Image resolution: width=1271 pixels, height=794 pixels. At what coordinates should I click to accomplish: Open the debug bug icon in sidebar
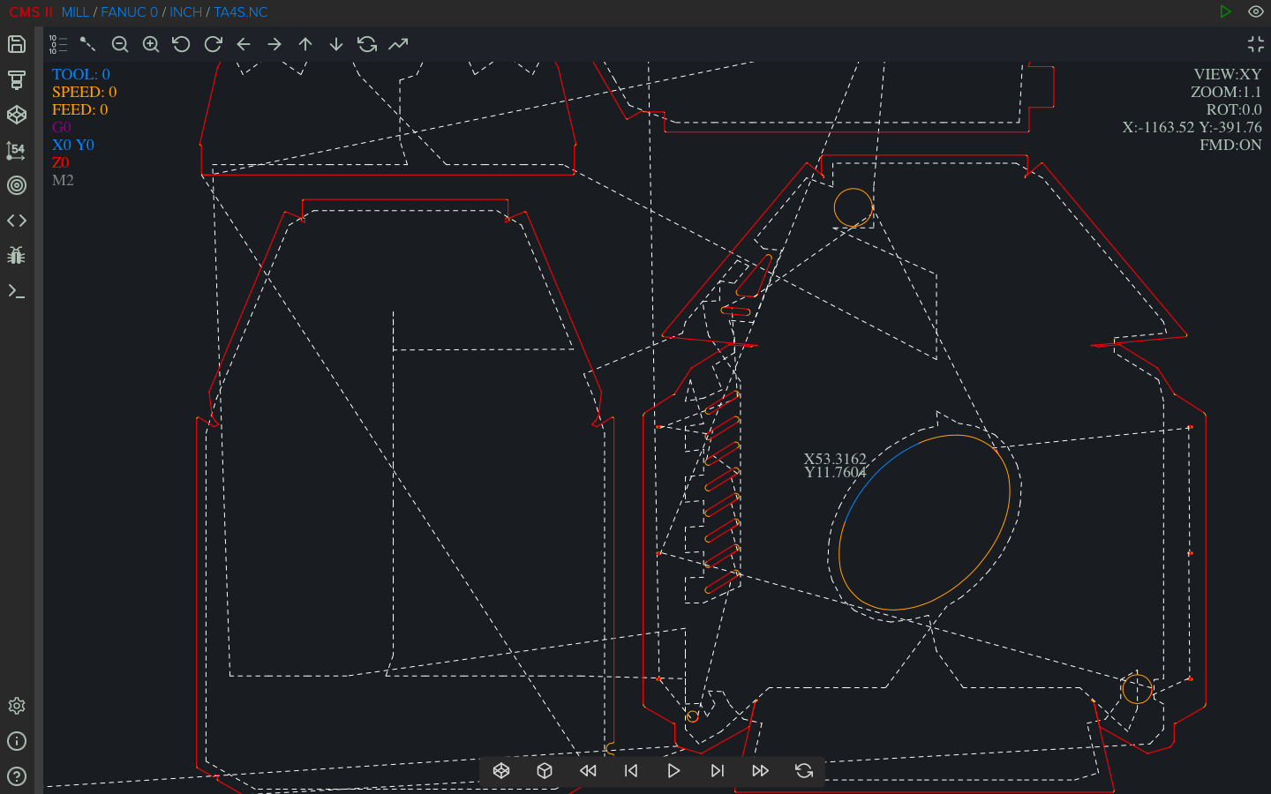17,256
